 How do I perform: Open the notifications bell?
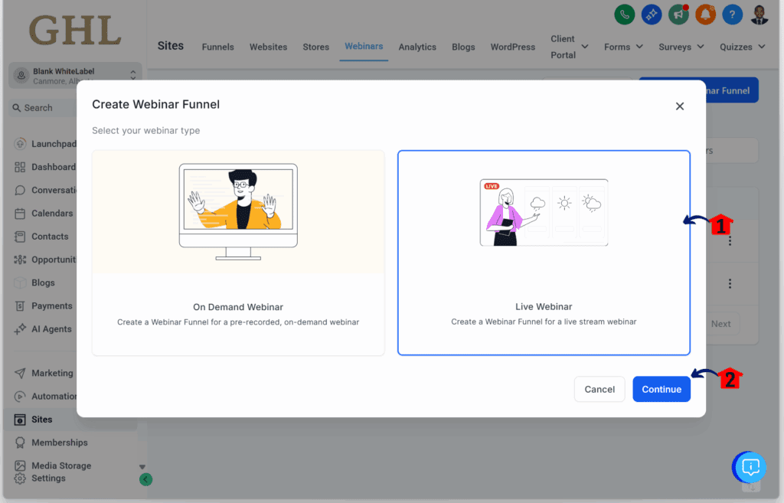705,14
